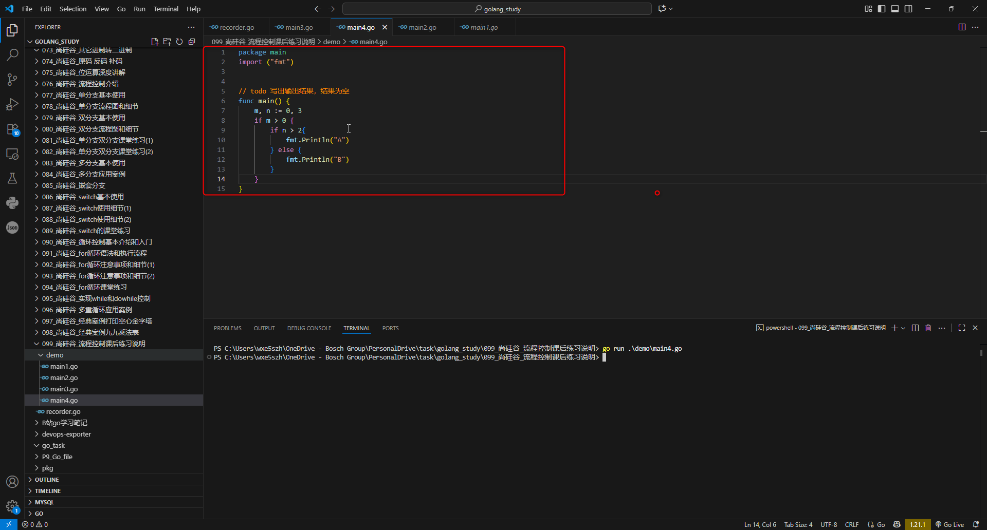Go forward in navigation history
The width and height of the screenshot is (987, 530).
(331, 9)
